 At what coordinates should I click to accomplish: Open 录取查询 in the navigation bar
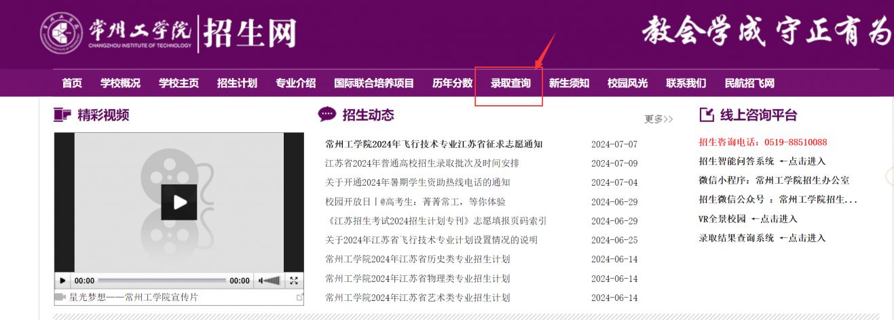coord(510,83)
